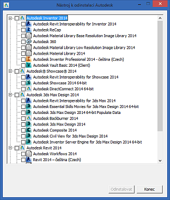
Task: Select 'Autodesk Inventor Server Engine' row text
Action: click(x=87, y=142)
